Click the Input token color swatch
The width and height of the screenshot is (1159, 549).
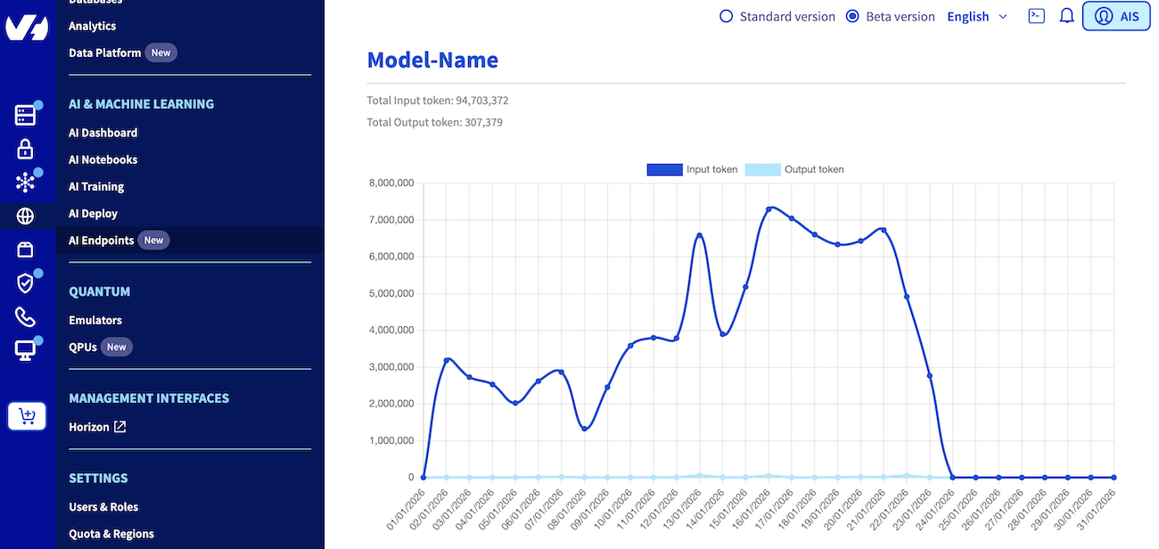coord(664,169)
